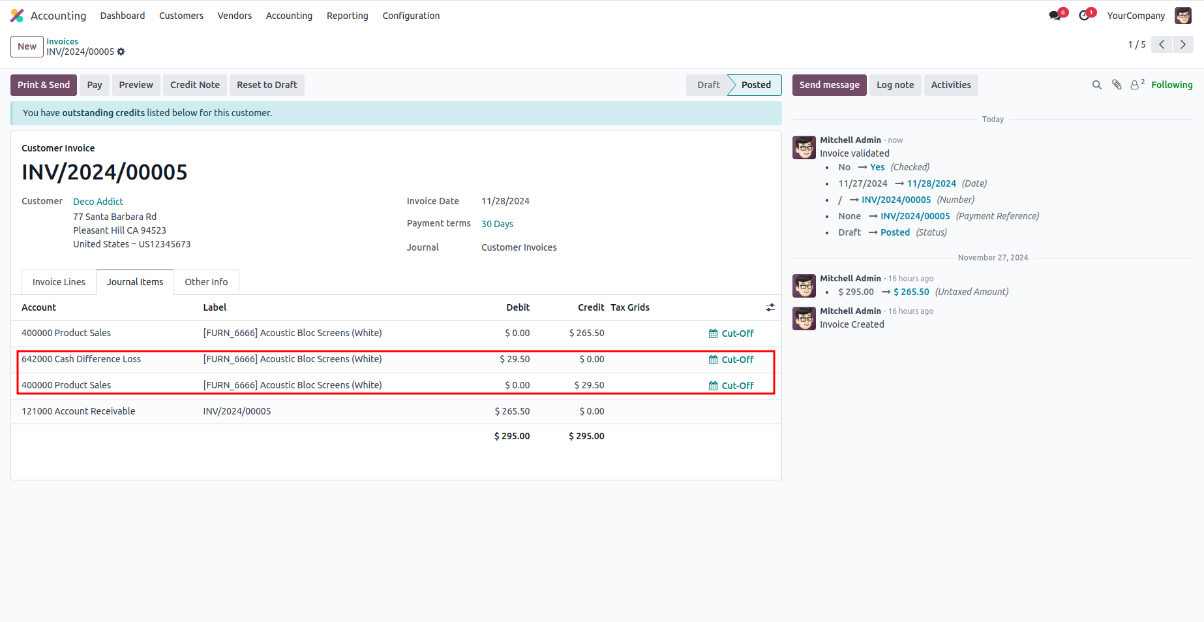Open the Accounting menu
Image resolution: width=1204 pixels, height=622 pixels.
[x=289, y=16]
